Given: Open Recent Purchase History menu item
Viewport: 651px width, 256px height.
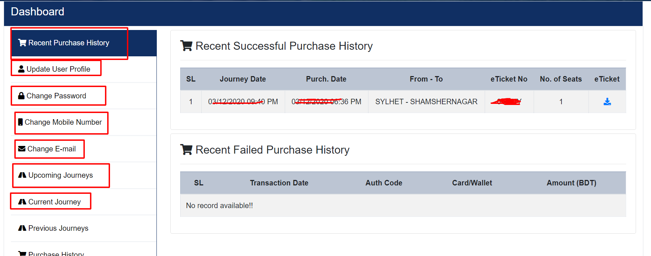Looking at the screenshot, I should pos(69,43).
